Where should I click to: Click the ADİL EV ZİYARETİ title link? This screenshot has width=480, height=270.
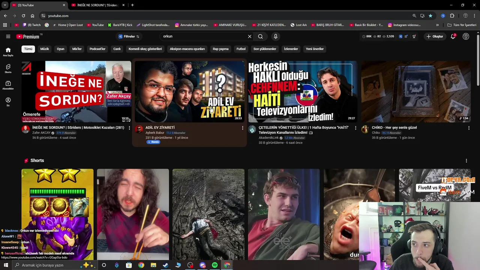coord(160,127)
